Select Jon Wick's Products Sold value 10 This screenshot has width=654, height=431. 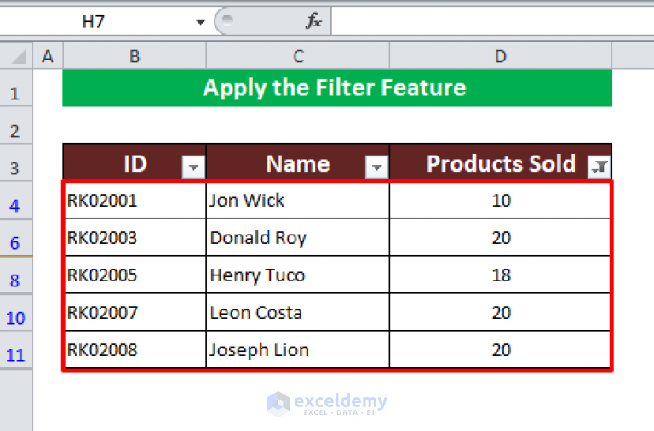click(501, 200)
